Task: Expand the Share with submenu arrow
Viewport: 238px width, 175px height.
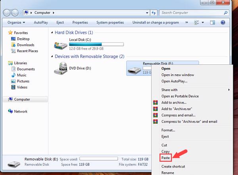Action: pyautogui.click(x=229, y=90)
